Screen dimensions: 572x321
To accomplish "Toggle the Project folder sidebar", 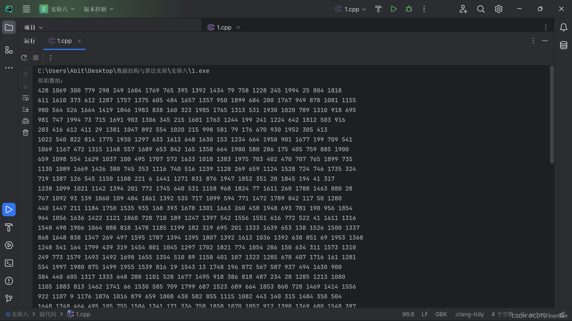I will tap(9, 27).
